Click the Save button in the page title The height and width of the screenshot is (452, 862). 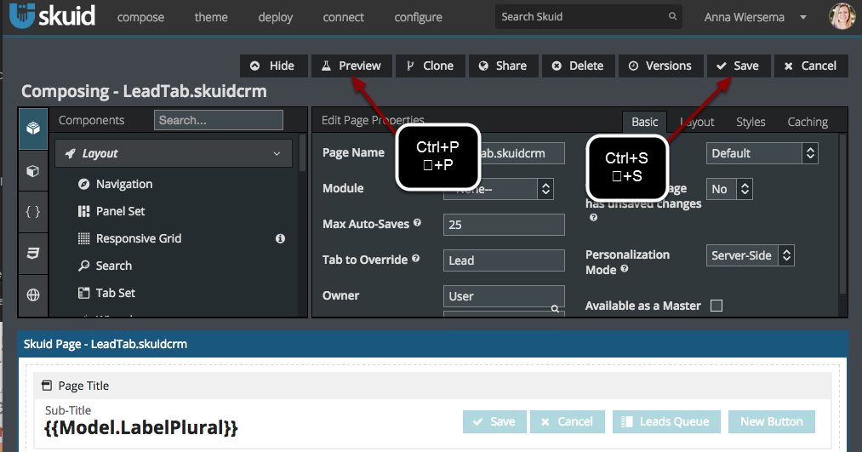coord(494,421)
